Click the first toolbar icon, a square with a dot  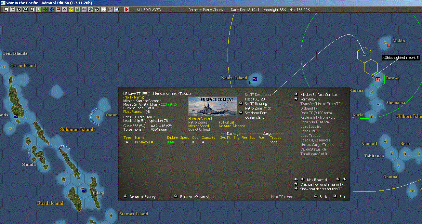click(x=6, y=9)
